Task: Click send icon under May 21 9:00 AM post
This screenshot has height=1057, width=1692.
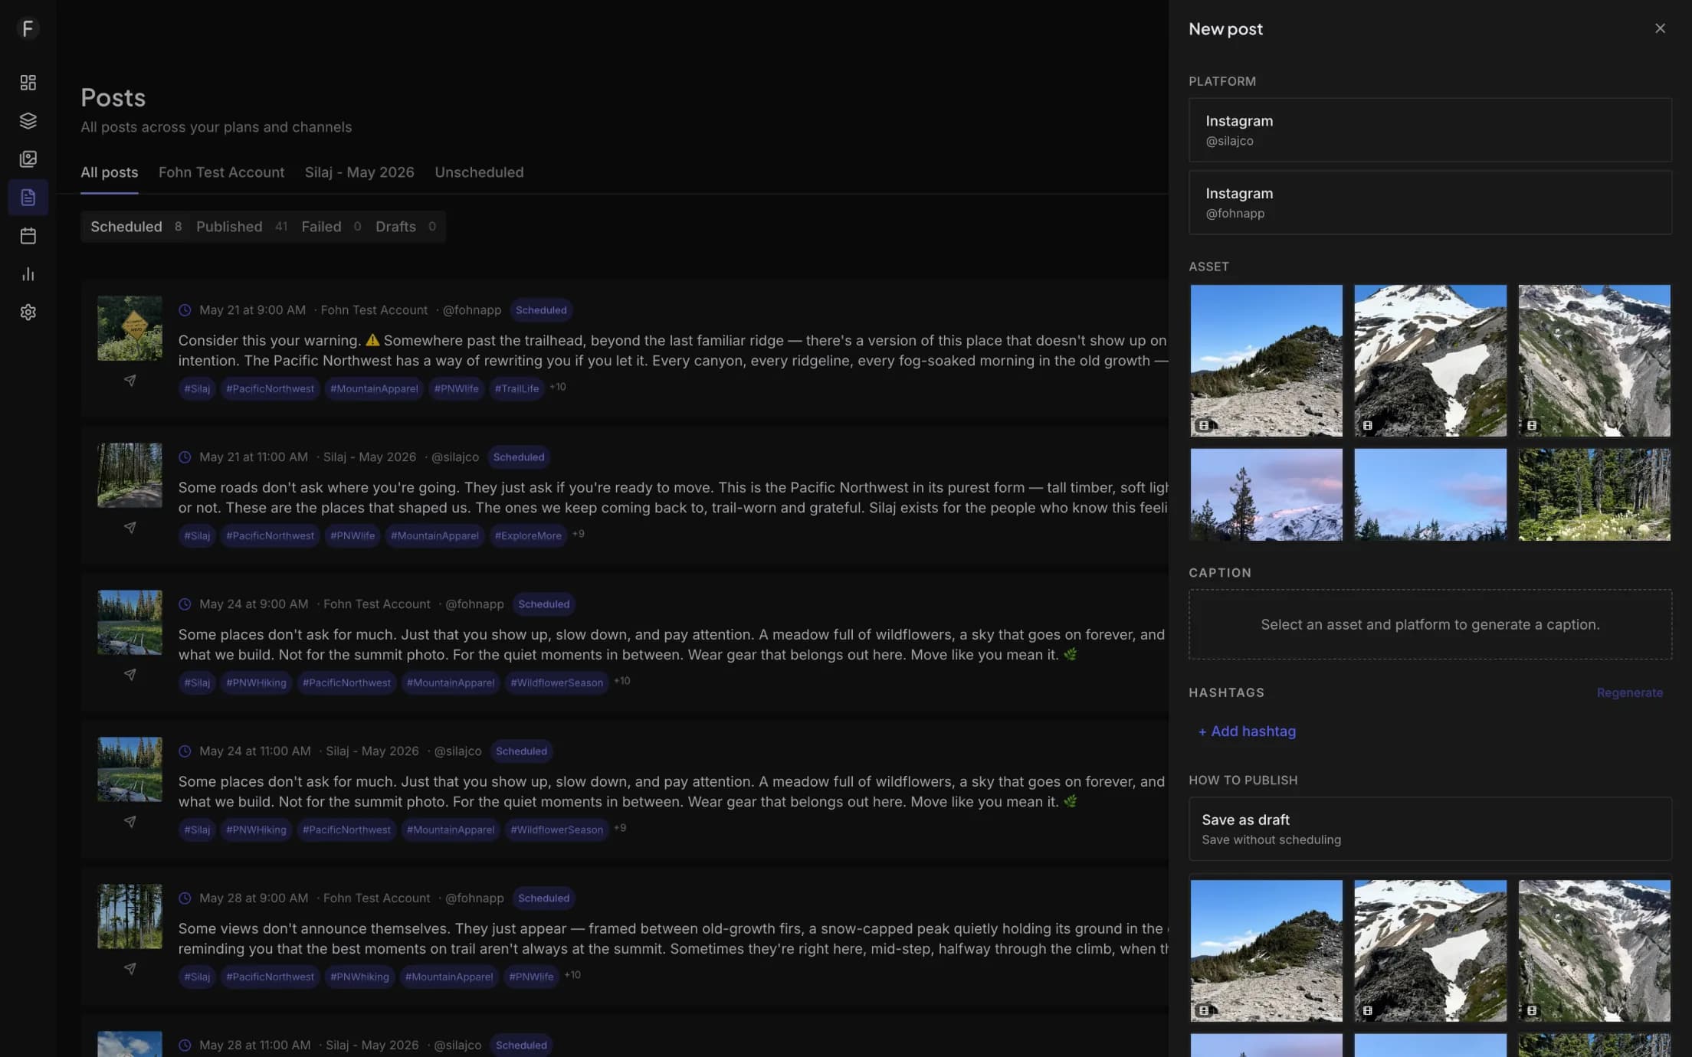Action: tap(130, 381)
